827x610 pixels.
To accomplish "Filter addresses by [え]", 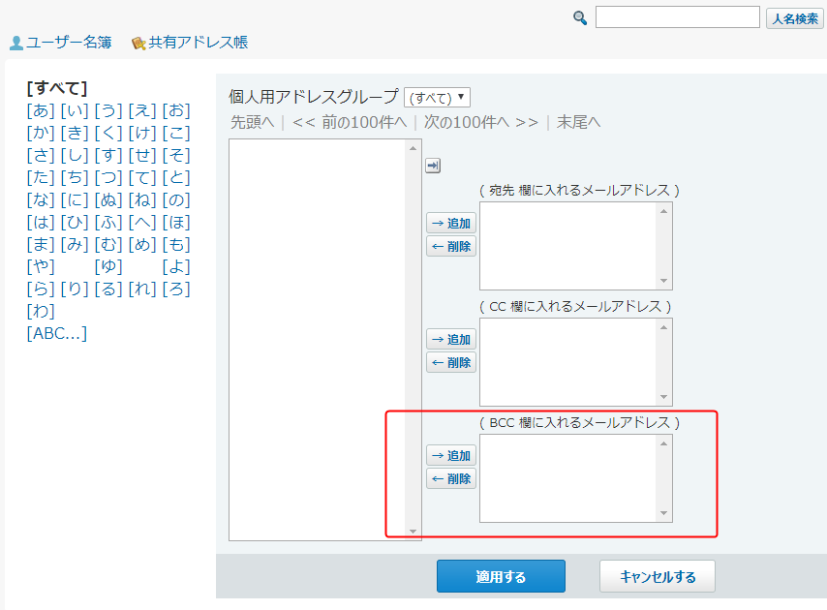I will click(142, 110).
